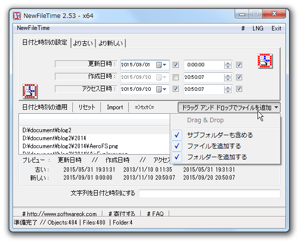The width and height of the screenshot is (300, 242).
Task: Toggle アクセス日時 time checkbox
Action: pyautogui.click(x=239, y=89)
